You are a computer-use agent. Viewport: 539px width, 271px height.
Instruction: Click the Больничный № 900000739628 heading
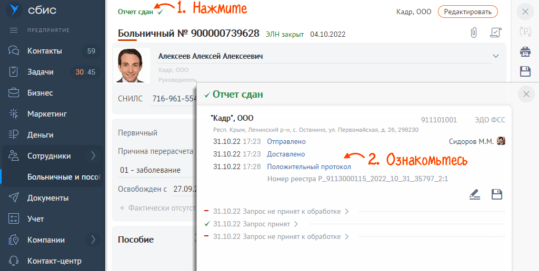[189, 33]
